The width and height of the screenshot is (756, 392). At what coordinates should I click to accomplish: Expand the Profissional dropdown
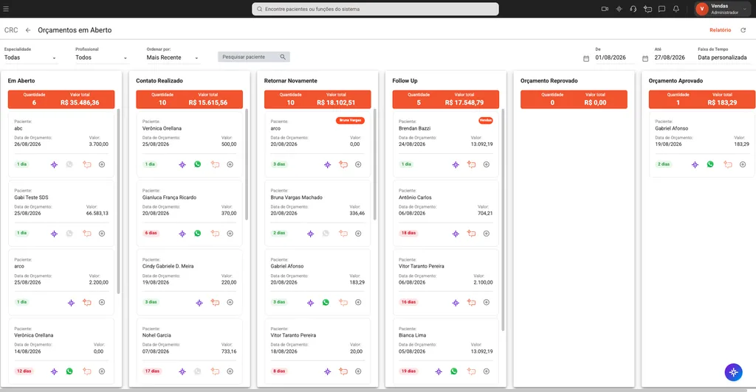point(101,57)
